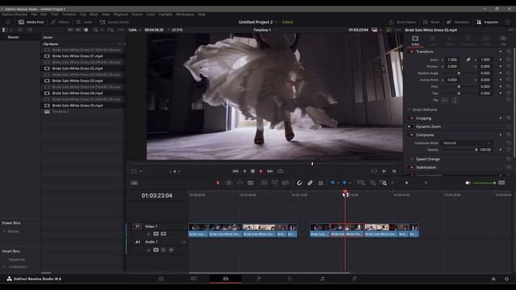Open the Effects panel
The image size is (516, 290).
tap(60, 22)
